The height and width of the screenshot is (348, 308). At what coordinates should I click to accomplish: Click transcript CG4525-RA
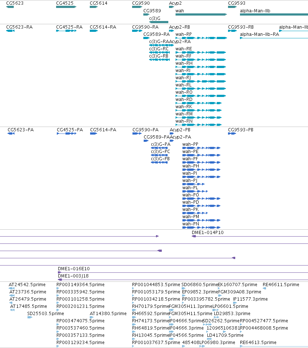[69, 27]
